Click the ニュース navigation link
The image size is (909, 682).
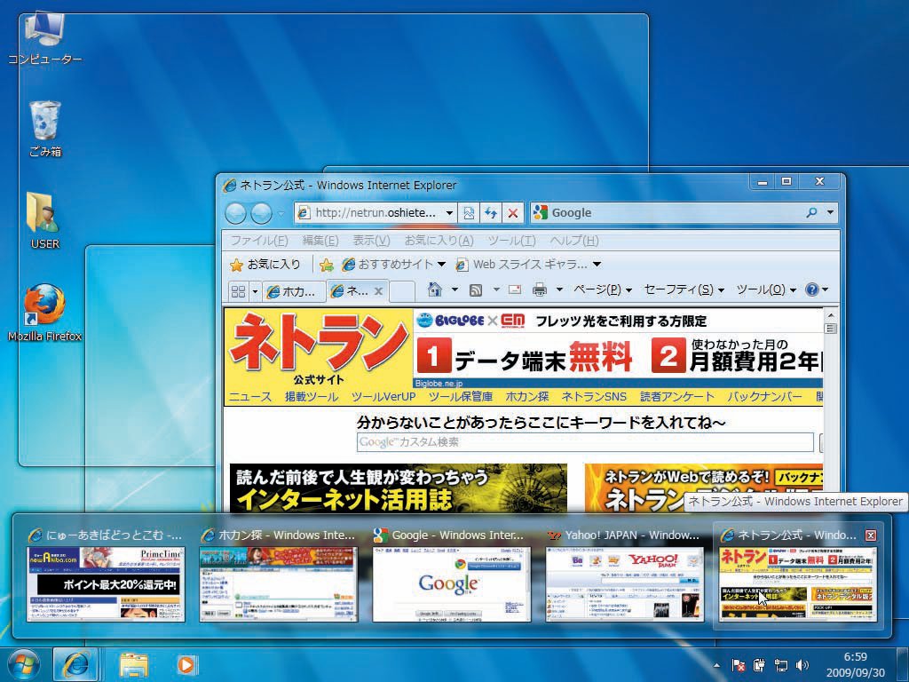click(x=249, y=397)
